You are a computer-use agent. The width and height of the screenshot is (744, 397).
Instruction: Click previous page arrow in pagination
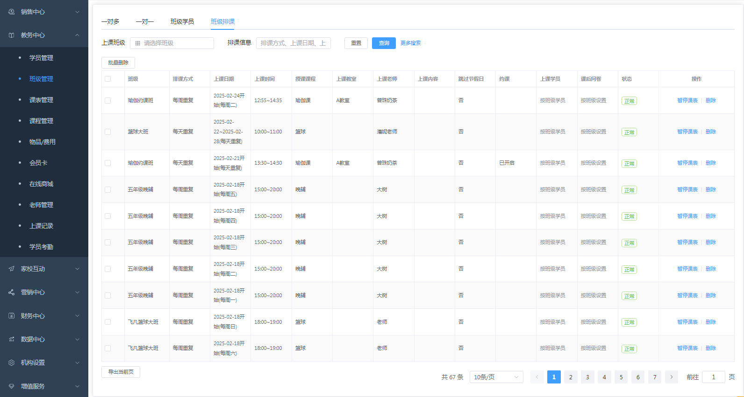[x=537, y=377]
